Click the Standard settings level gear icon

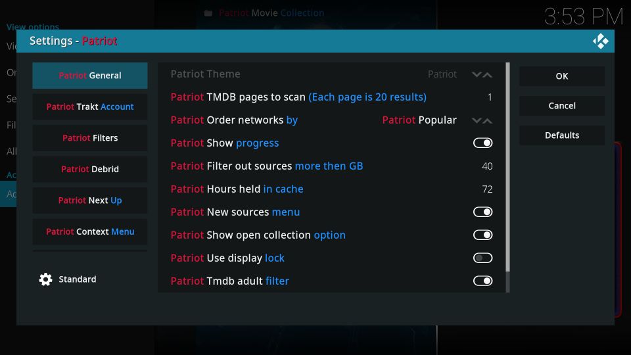(45, 279)
